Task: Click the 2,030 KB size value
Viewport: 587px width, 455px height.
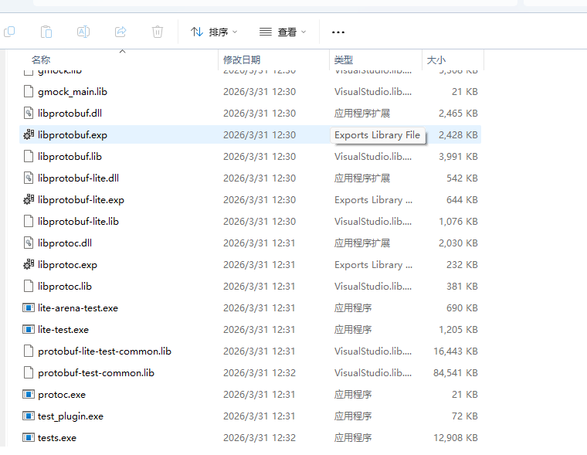Action: [x=458, y=243]
